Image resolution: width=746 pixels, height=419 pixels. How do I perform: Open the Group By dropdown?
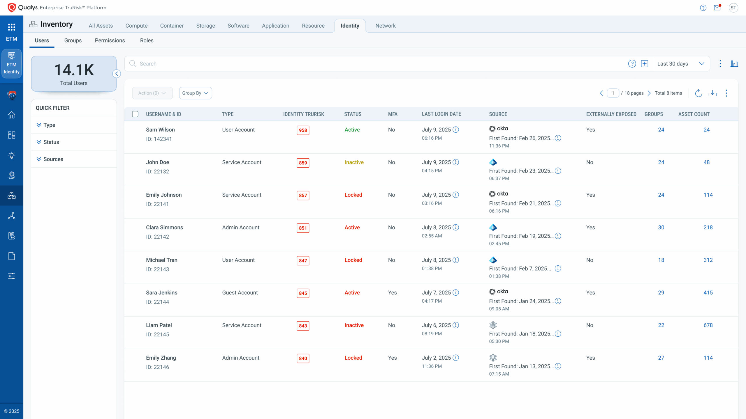pyautogui.click(x=195, y=93)
